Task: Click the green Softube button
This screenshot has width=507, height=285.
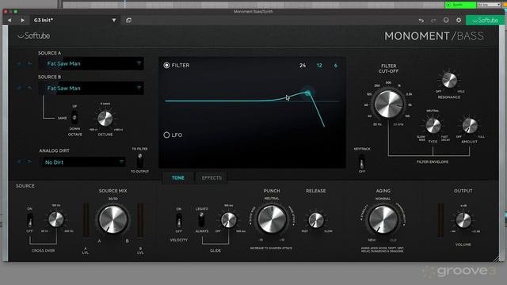Action: pyautogui.click(x=485, y=21)
